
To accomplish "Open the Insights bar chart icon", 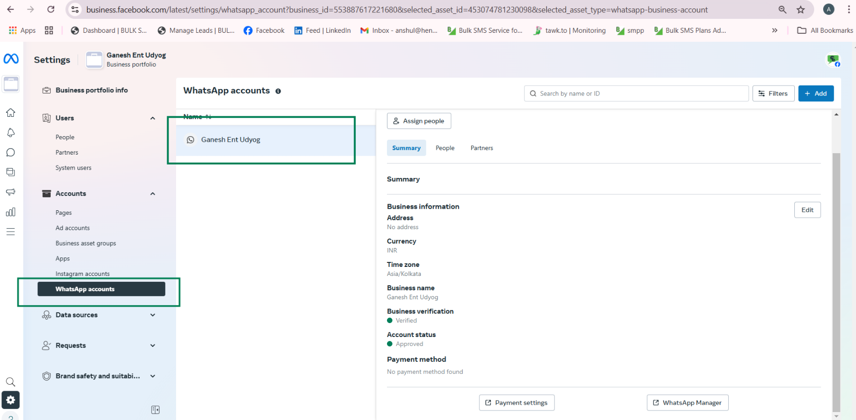I will click(10, 212).
